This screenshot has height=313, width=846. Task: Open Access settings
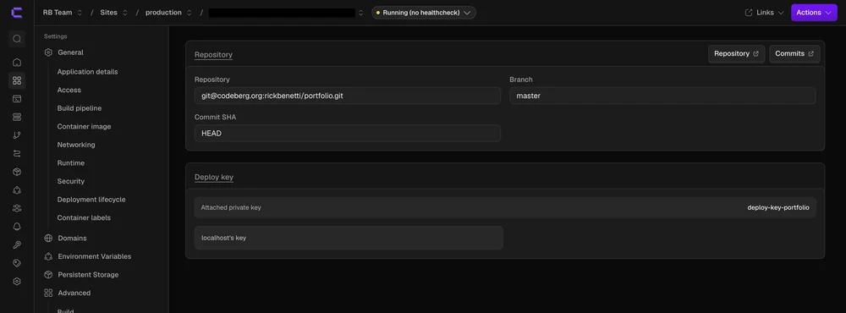click(69, 91)
